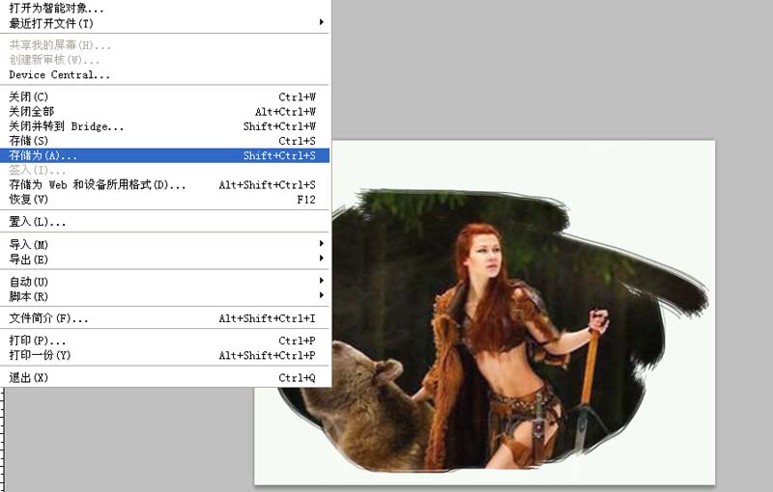Choose 打印(P)... menu item
The image size is (773, 492).
(38, 341)
